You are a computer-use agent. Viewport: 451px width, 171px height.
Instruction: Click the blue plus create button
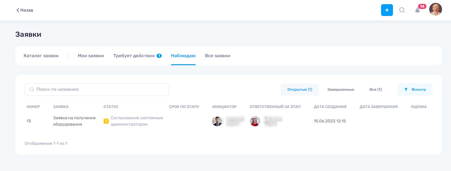pyautogui.click(x=387, y=10)
